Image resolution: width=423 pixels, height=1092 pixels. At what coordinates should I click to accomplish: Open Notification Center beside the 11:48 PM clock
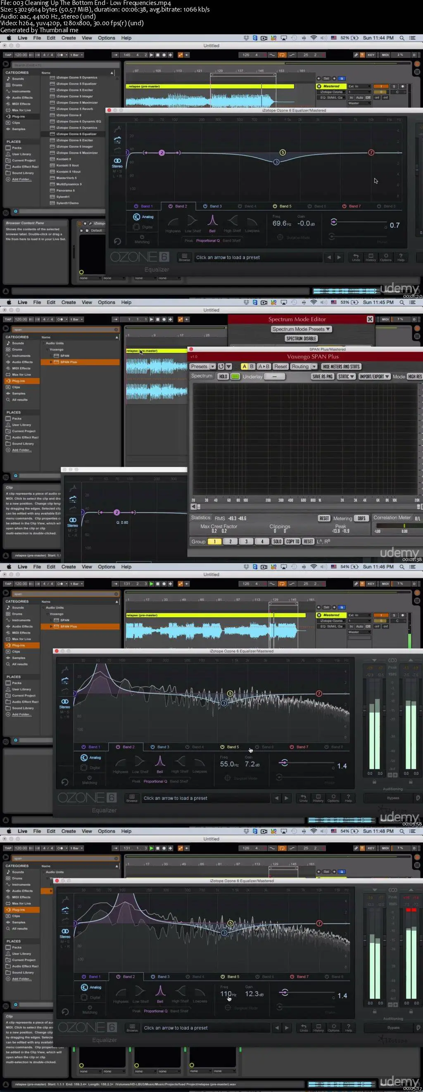pos(412,831)
